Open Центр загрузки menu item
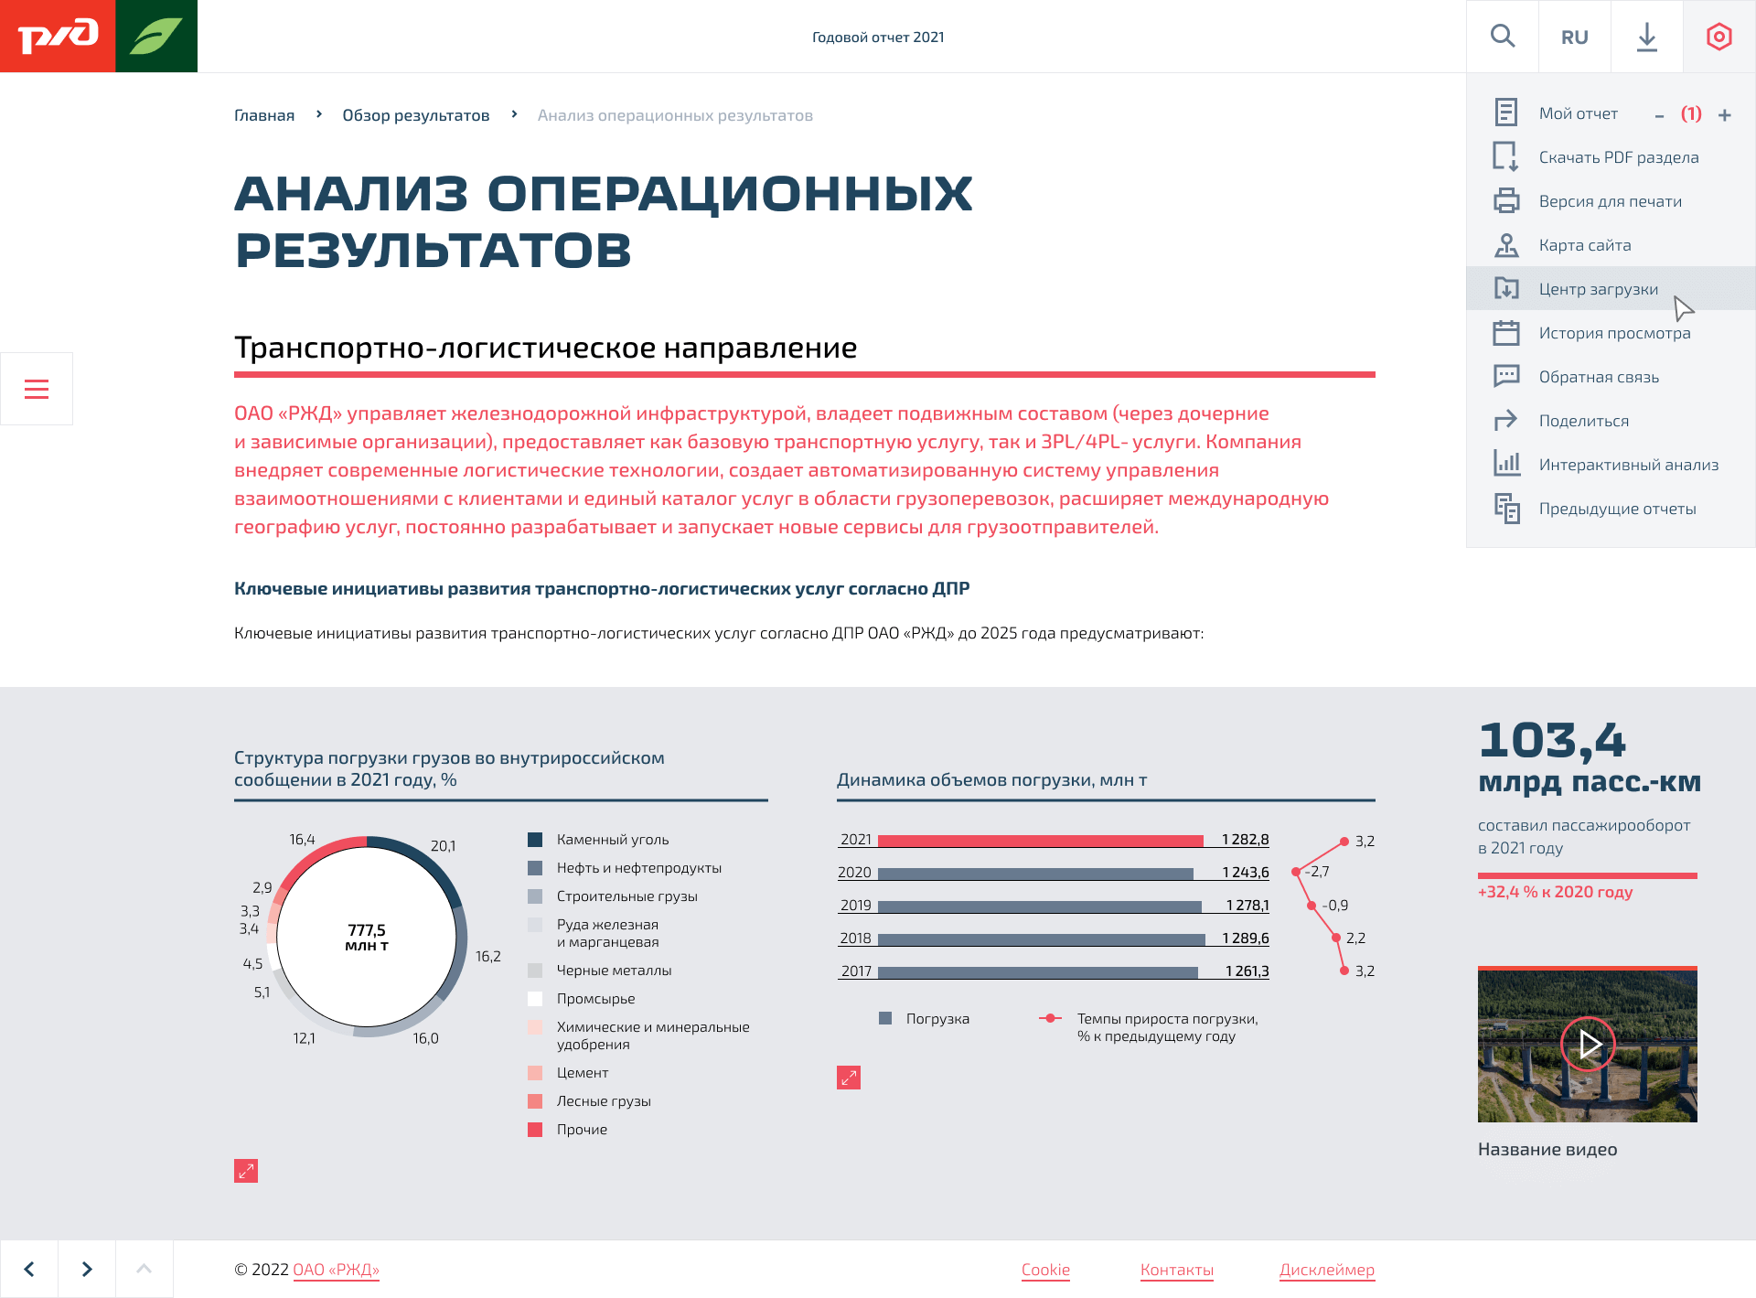The height and width of the screenshot is (1298, 1756). pyautogui.click(x=1611, y=289)
